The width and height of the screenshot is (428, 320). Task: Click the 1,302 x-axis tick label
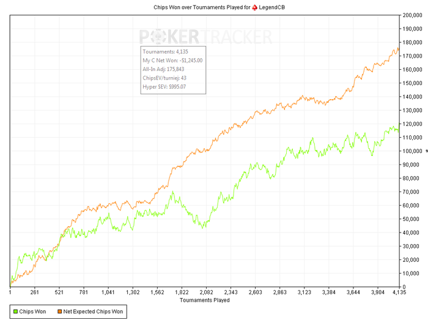[133, 292]
